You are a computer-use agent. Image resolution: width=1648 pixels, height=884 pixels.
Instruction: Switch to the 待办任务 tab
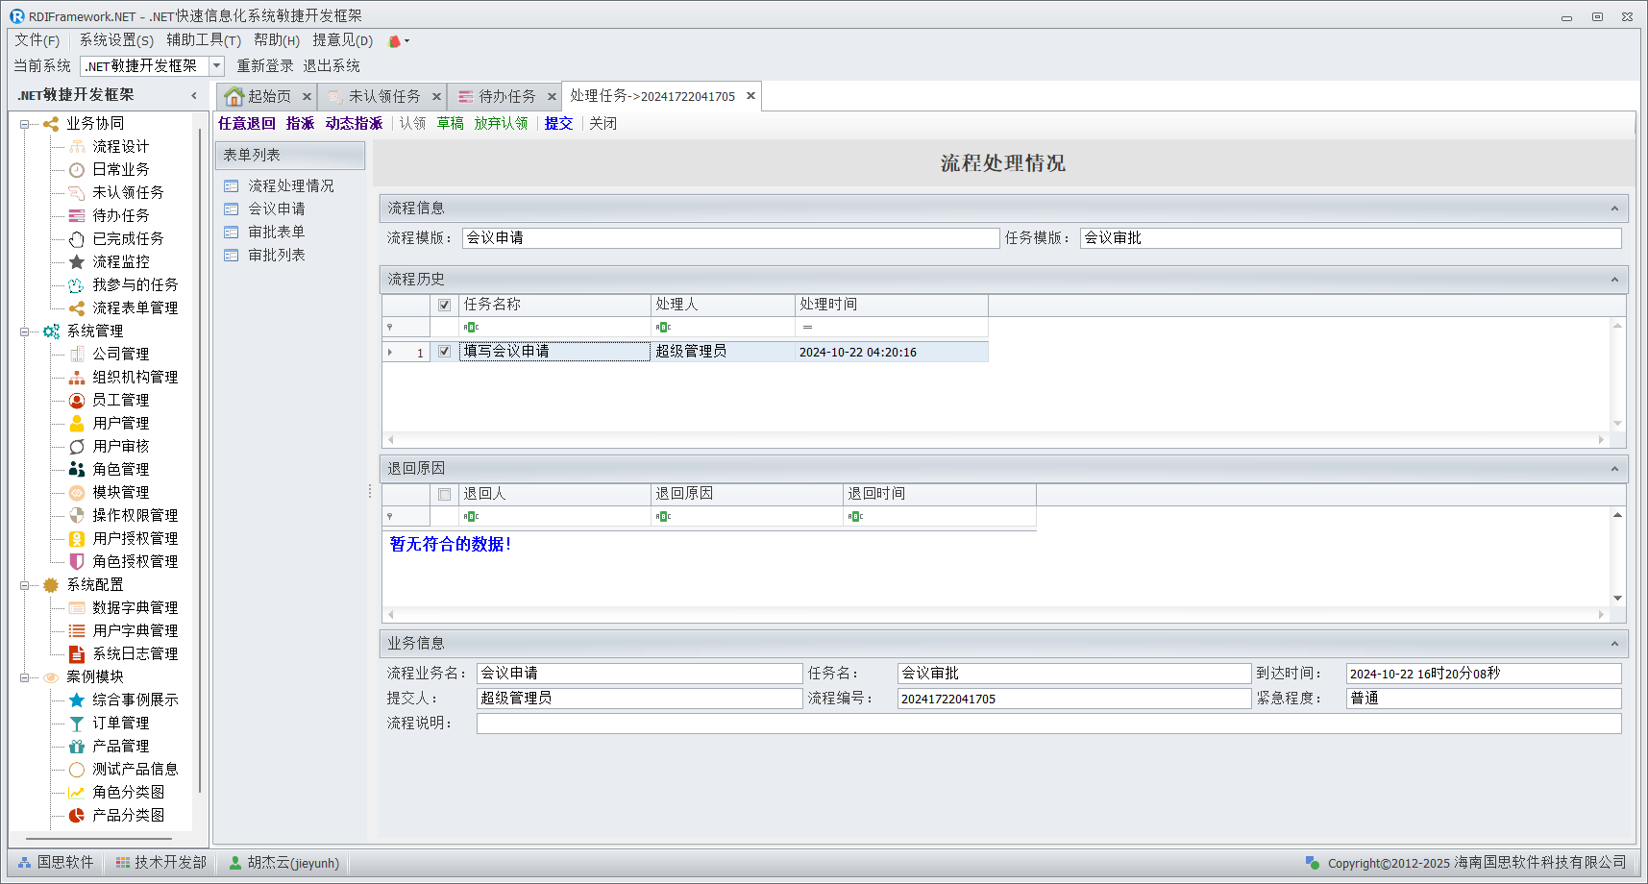tap(506, 97)
